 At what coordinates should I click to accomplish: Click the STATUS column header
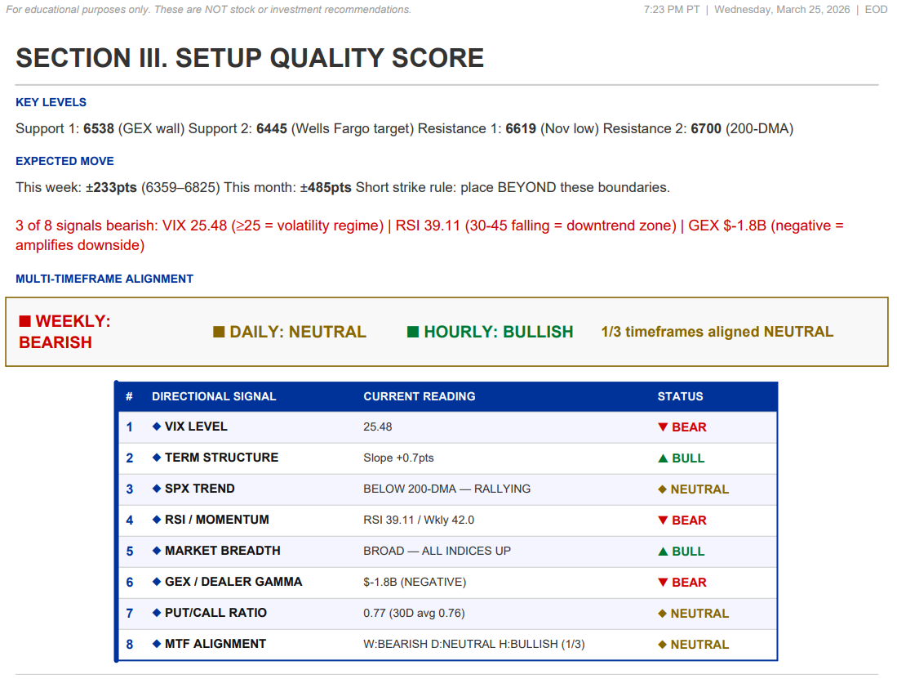[680, 396]
